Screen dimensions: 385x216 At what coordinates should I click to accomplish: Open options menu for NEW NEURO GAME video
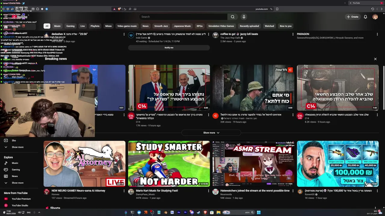[124, 190]
